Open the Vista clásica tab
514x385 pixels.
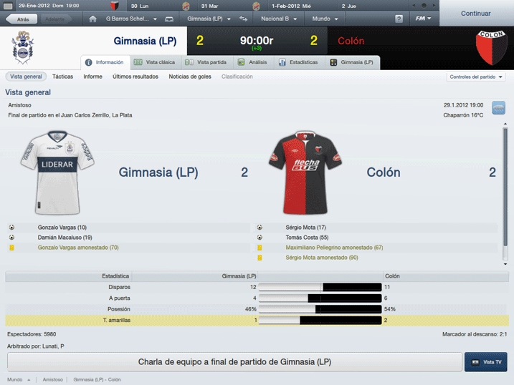[155, 62]
